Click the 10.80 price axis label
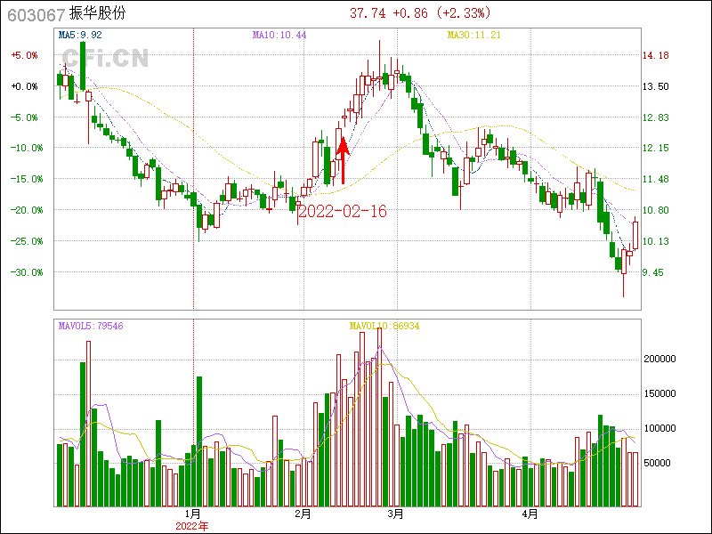The height and width of the screenshot is (534, 712). click(656, 210)
